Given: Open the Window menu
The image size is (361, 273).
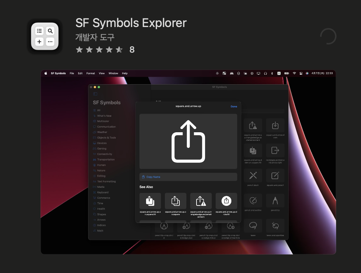Looking at the screenshot, I should (113, 73).
